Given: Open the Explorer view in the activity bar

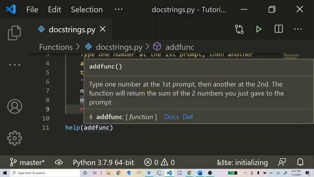Looking at the screenshot, I should tap(14, 33).
